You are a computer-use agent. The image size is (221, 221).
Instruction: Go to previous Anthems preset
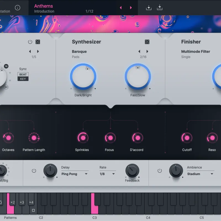pos(121,8)
